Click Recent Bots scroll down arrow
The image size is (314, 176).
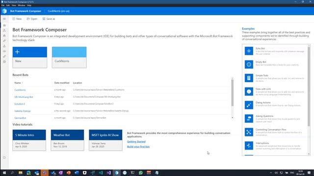[x=232, y=118]
